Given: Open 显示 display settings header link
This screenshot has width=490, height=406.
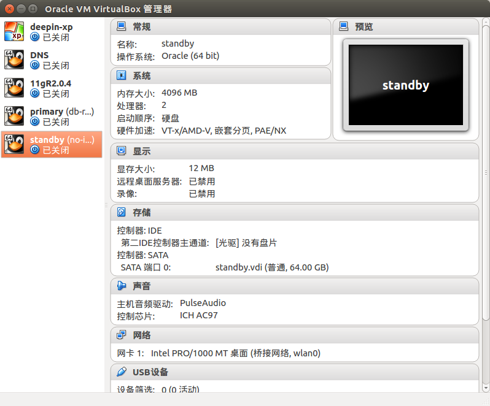Looking at the screenshot, I should [x=142, y=151].
